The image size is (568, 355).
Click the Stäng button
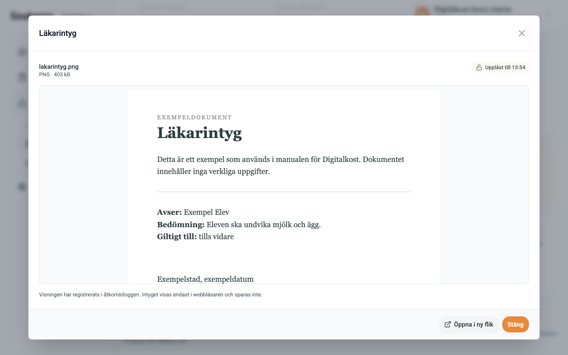coord(516,324)
